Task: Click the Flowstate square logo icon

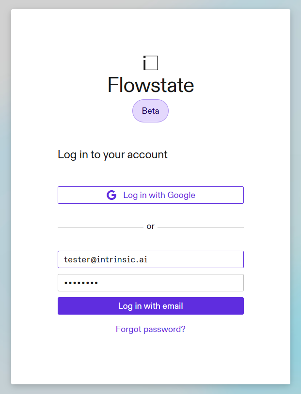Action: point(151,63)
